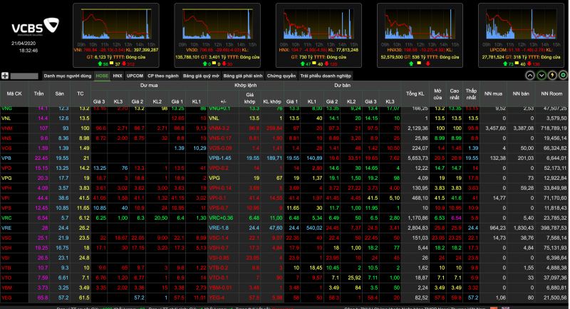Select the VNL stock code

pos(6,118)
